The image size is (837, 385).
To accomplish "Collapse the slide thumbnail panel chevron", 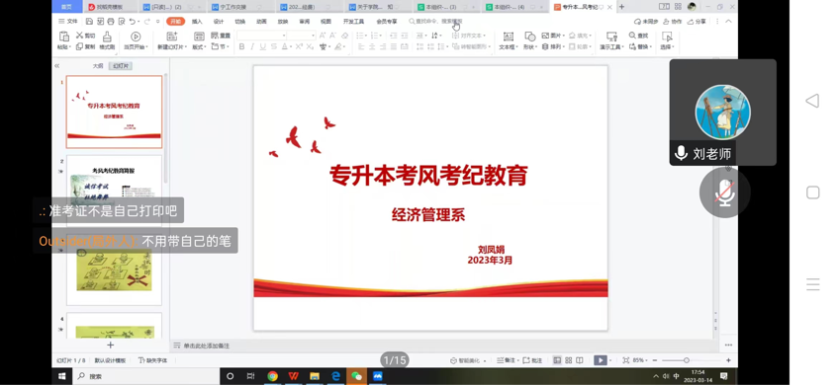I will [57, 66].
